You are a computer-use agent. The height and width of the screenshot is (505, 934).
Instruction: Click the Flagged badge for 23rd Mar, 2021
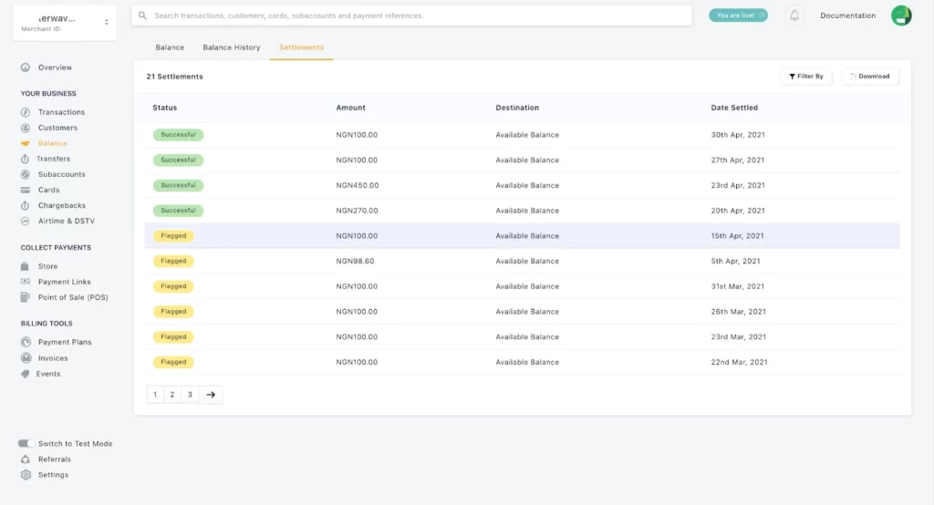tap(173, 336)
